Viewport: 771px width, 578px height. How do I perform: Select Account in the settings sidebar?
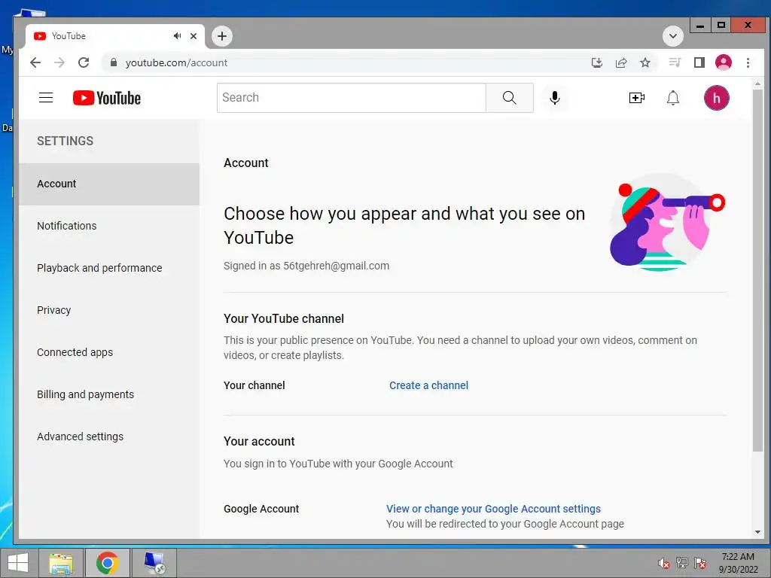click(x=108, y=184)
